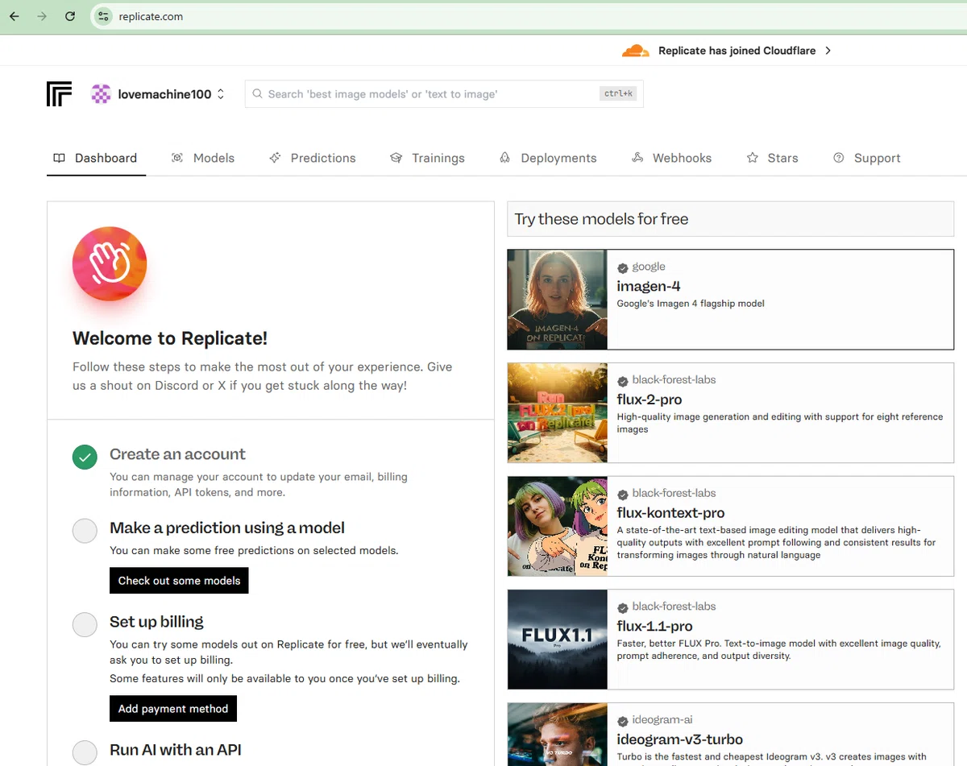Screen dimensions: 967x766
Task: Click the browser back arrow
Action: 15,16
